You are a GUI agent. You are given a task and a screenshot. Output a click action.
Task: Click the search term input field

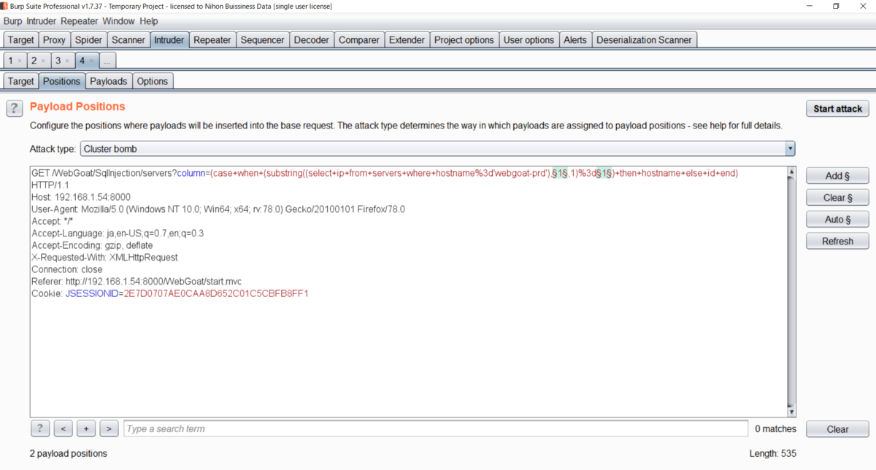tap(436, 428)
